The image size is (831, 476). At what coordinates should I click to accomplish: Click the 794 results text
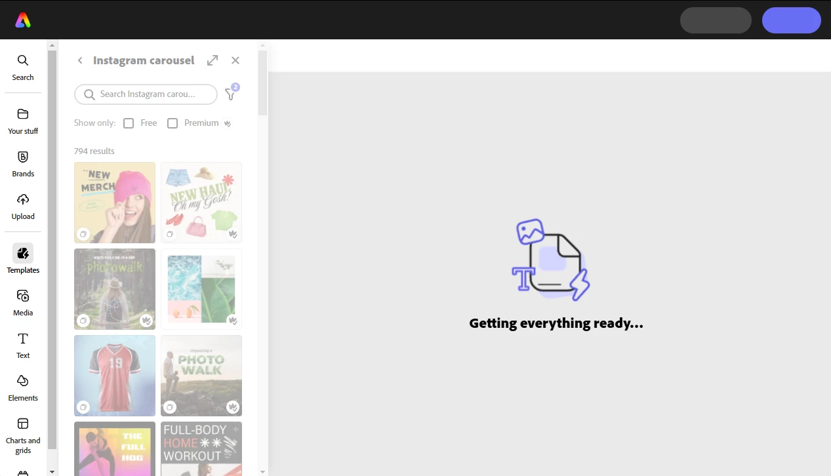pos(94,151)
